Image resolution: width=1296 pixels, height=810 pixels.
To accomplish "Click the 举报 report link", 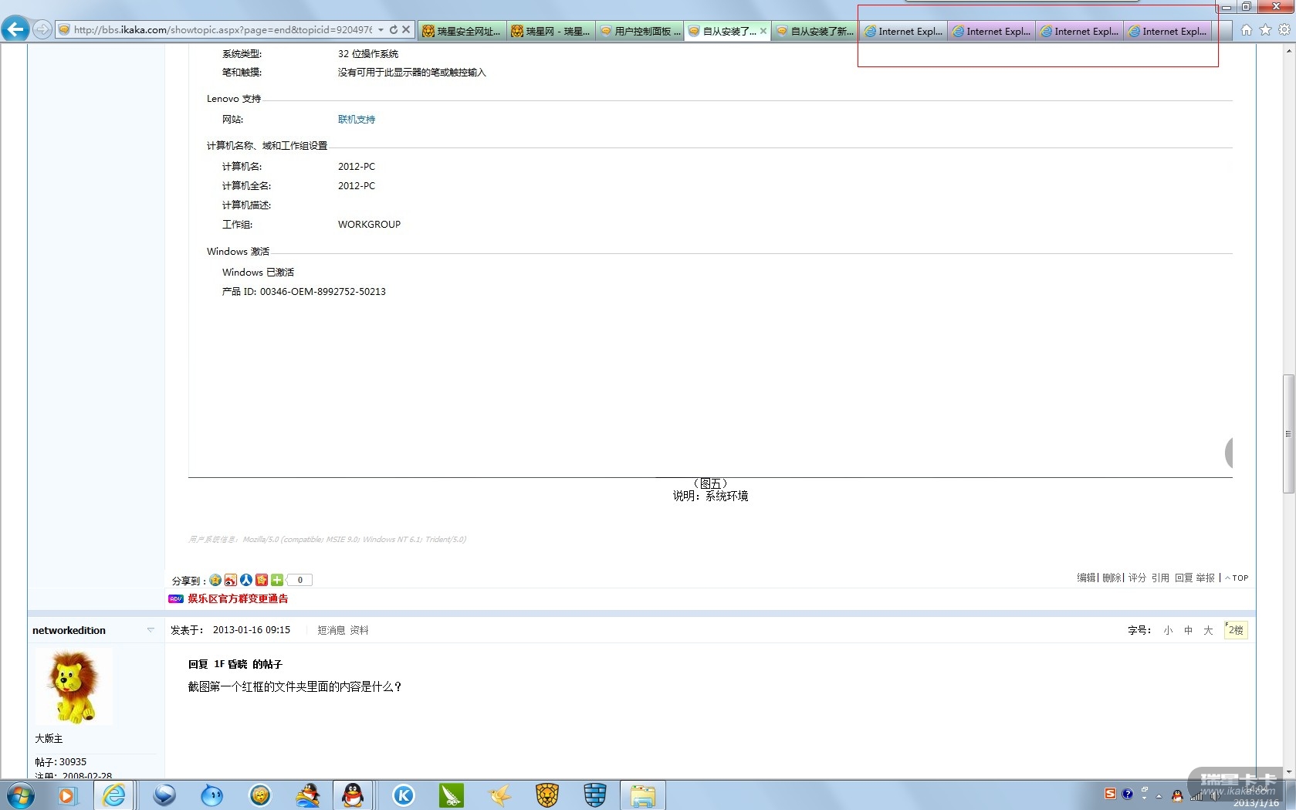I will pyautogui.click(x=1206, y=578).
